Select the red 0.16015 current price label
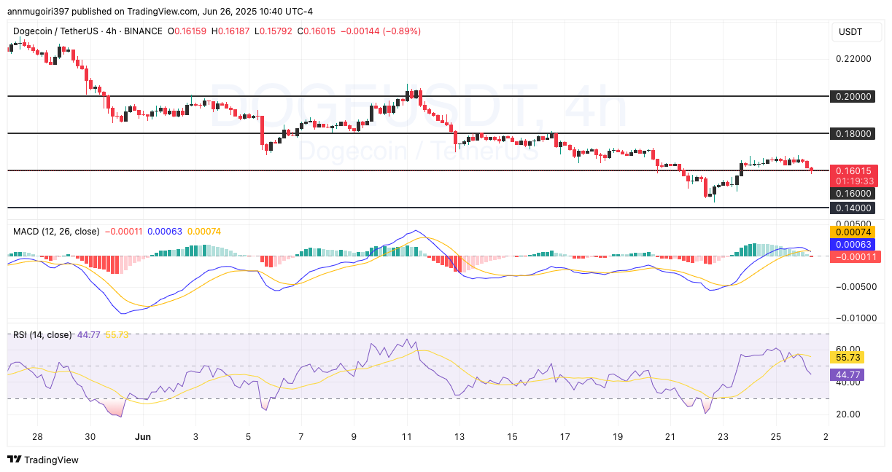Screen dimensions: 892x472 tap(854, 170)
